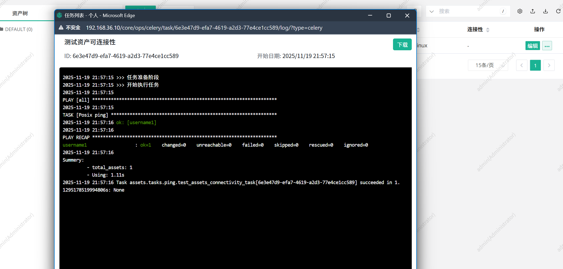Click the Edge tab favicon
This screenshot has width=563, height=269.
pyautogui.click(x=59, y=15)
